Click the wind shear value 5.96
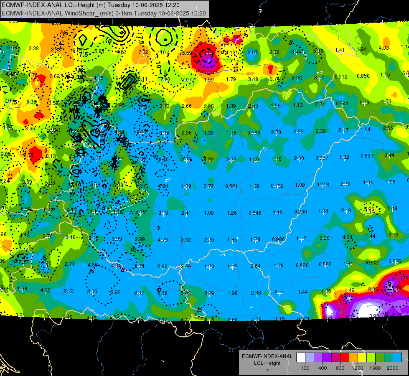Image resolution: width=409 pixels, height=376 pixels. tap(369, 209)
